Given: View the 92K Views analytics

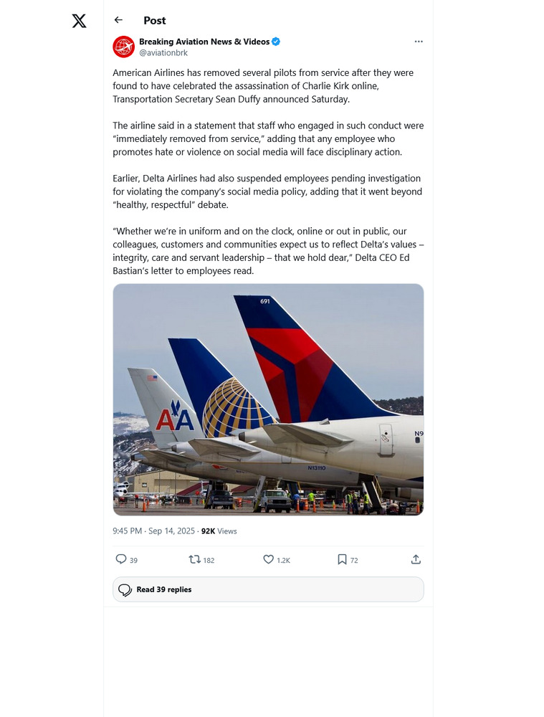Looking at the screenshot, I should (x=219, y=531).
